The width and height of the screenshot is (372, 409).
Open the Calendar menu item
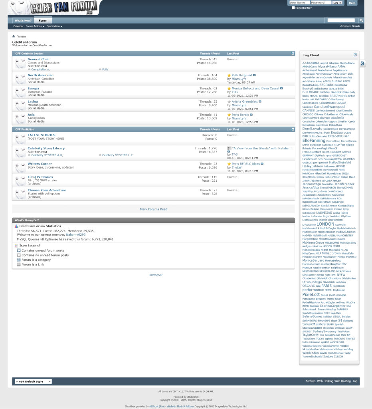[x=18, y=26]
